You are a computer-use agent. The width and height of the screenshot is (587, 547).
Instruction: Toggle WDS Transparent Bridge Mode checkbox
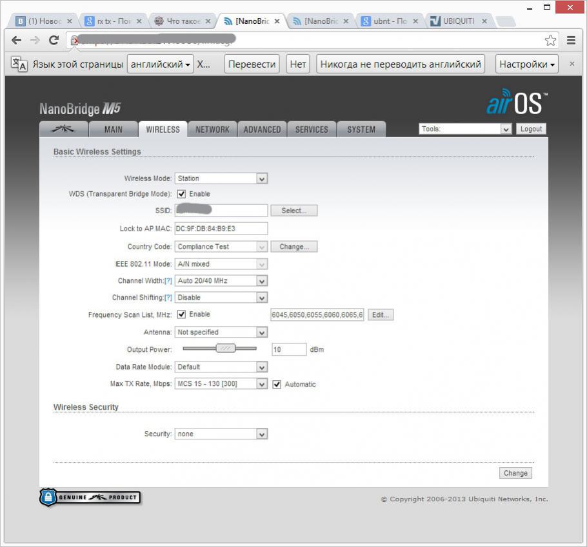(x=182, y=194)
